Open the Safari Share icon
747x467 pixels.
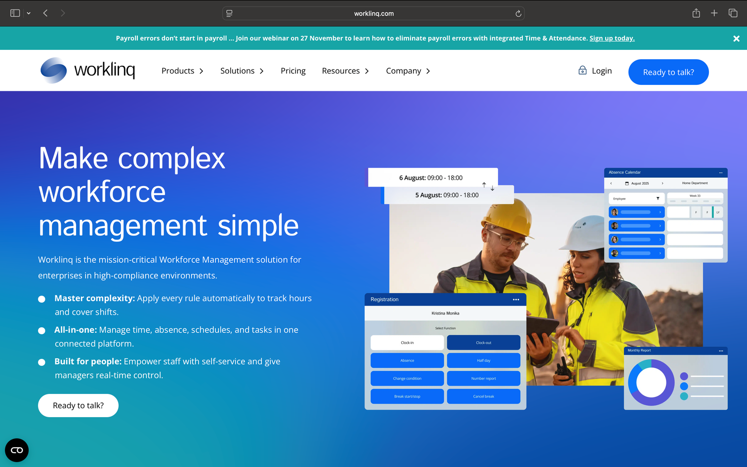click(696, 13)
